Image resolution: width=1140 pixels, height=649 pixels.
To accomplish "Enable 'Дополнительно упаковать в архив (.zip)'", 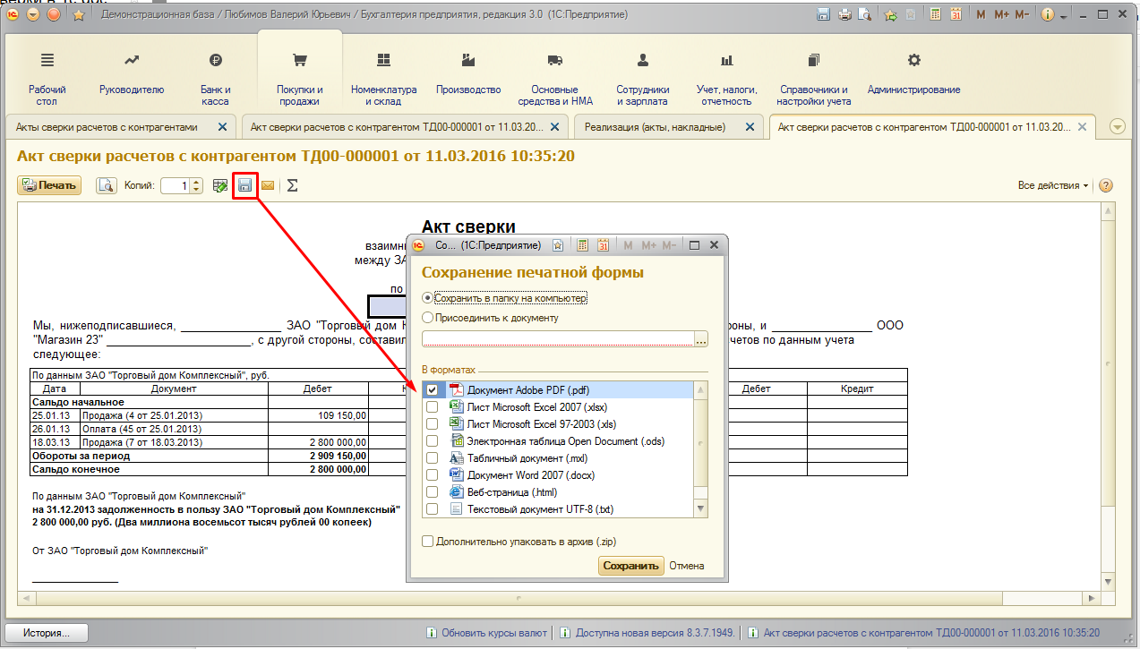I will 428,541.
